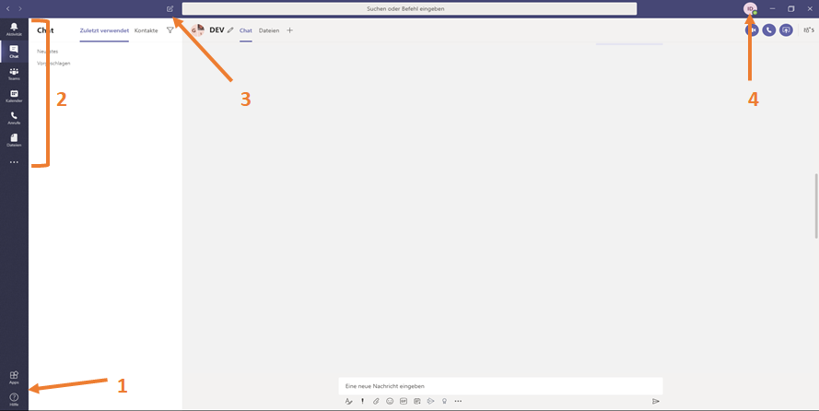This screenshot has height=411, width=819.
Task: Switch to the Zuletzt verwendet tab
Action: 104,30
